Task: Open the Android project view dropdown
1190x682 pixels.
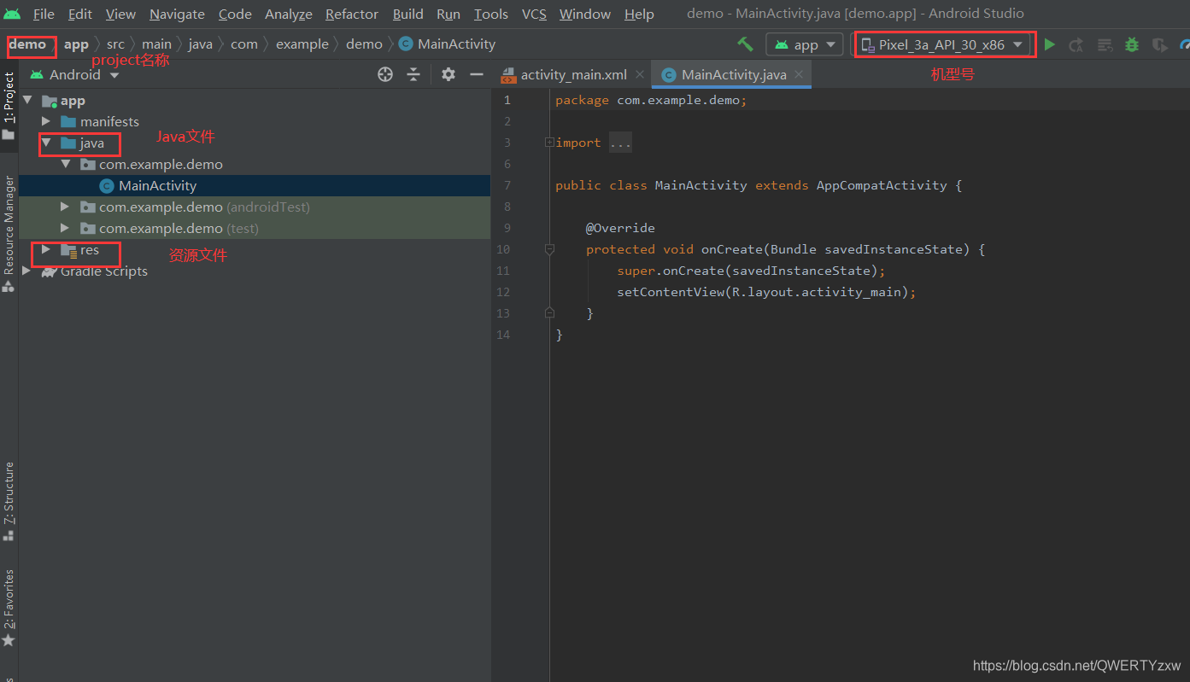Action: (x=75, y=75)
